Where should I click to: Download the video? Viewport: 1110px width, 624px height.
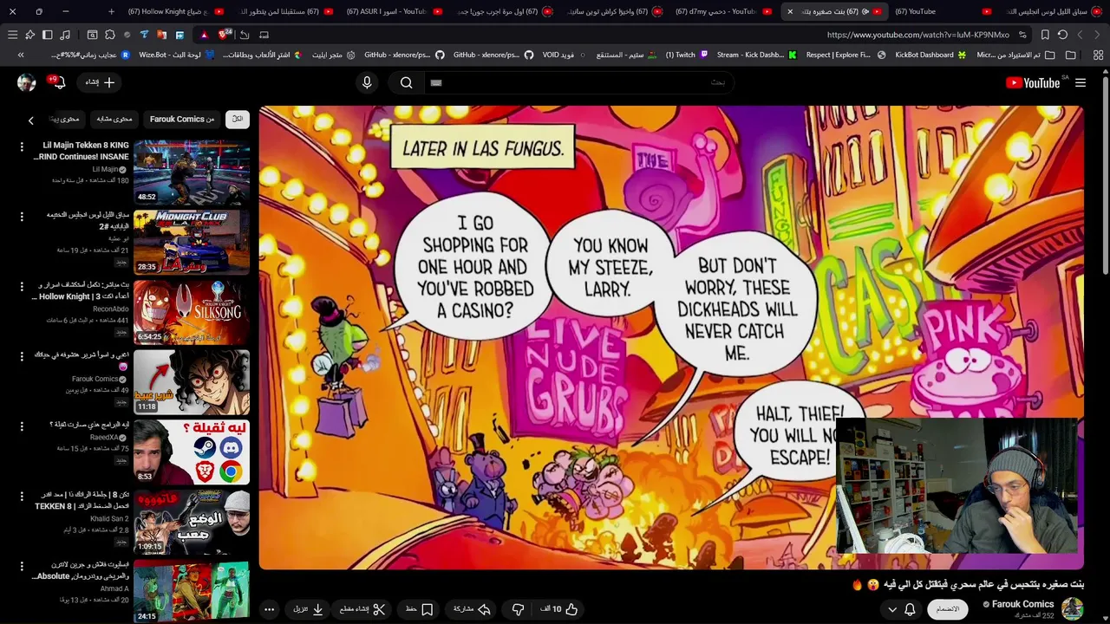[309, 609]
